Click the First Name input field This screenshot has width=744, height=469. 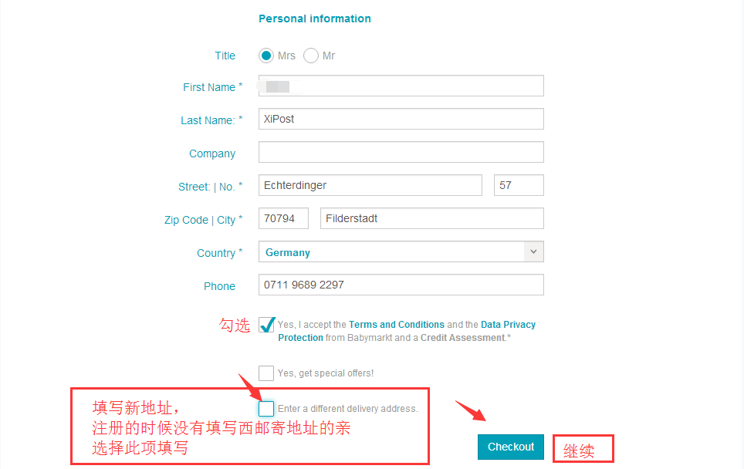[401, 86]
